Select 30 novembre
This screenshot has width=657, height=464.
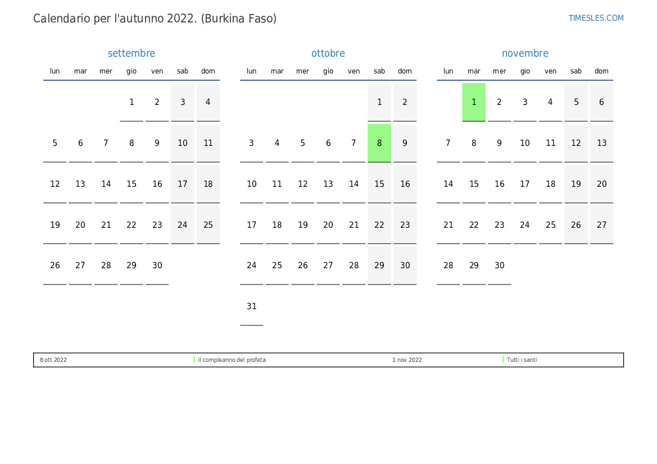pyautogui.click(x=500, y=266)
